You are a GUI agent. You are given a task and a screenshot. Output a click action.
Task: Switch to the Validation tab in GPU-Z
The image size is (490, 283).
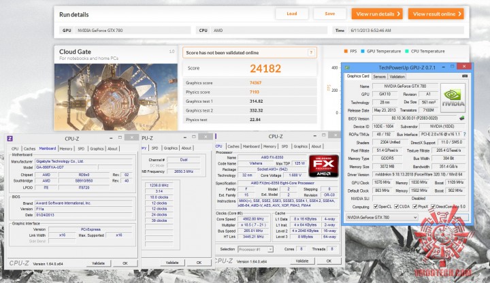[x=397, y=76]
